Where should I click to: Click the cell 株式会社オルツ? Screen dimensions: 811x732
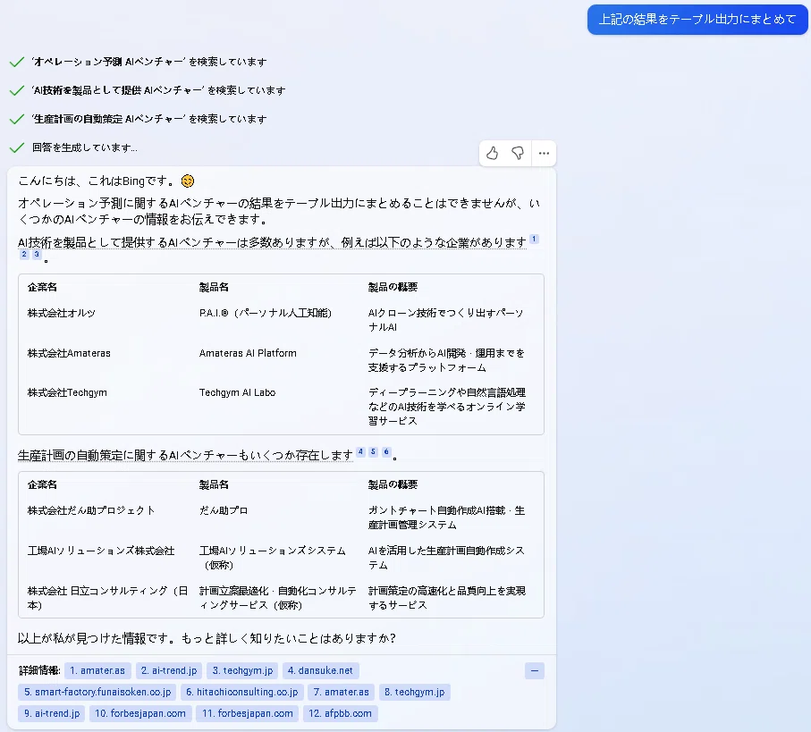(x=62, y=314)
